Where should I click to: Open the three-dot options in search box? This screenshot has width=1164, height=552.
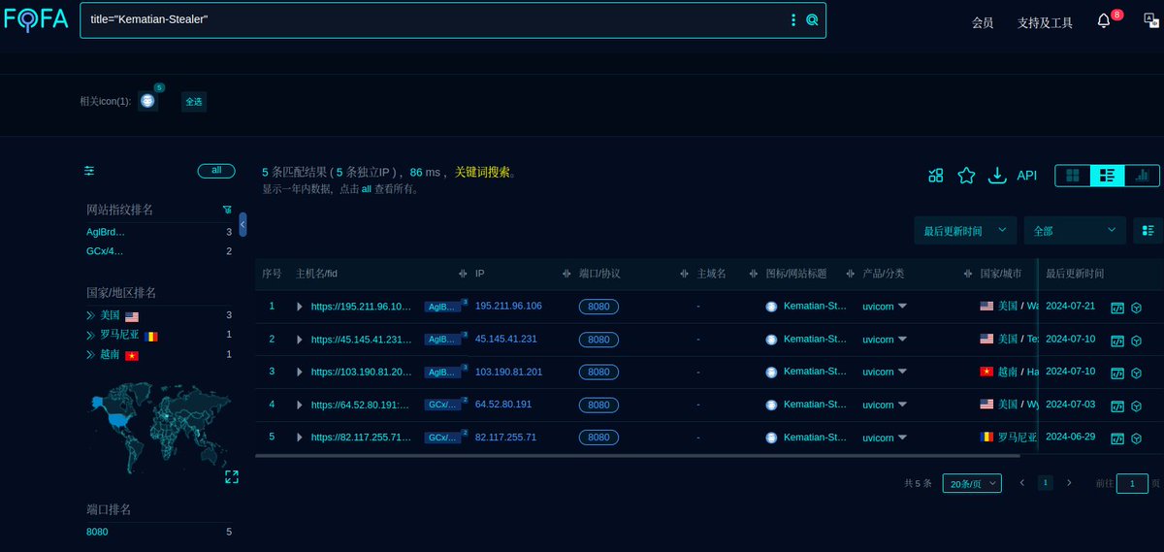[793, 19]
